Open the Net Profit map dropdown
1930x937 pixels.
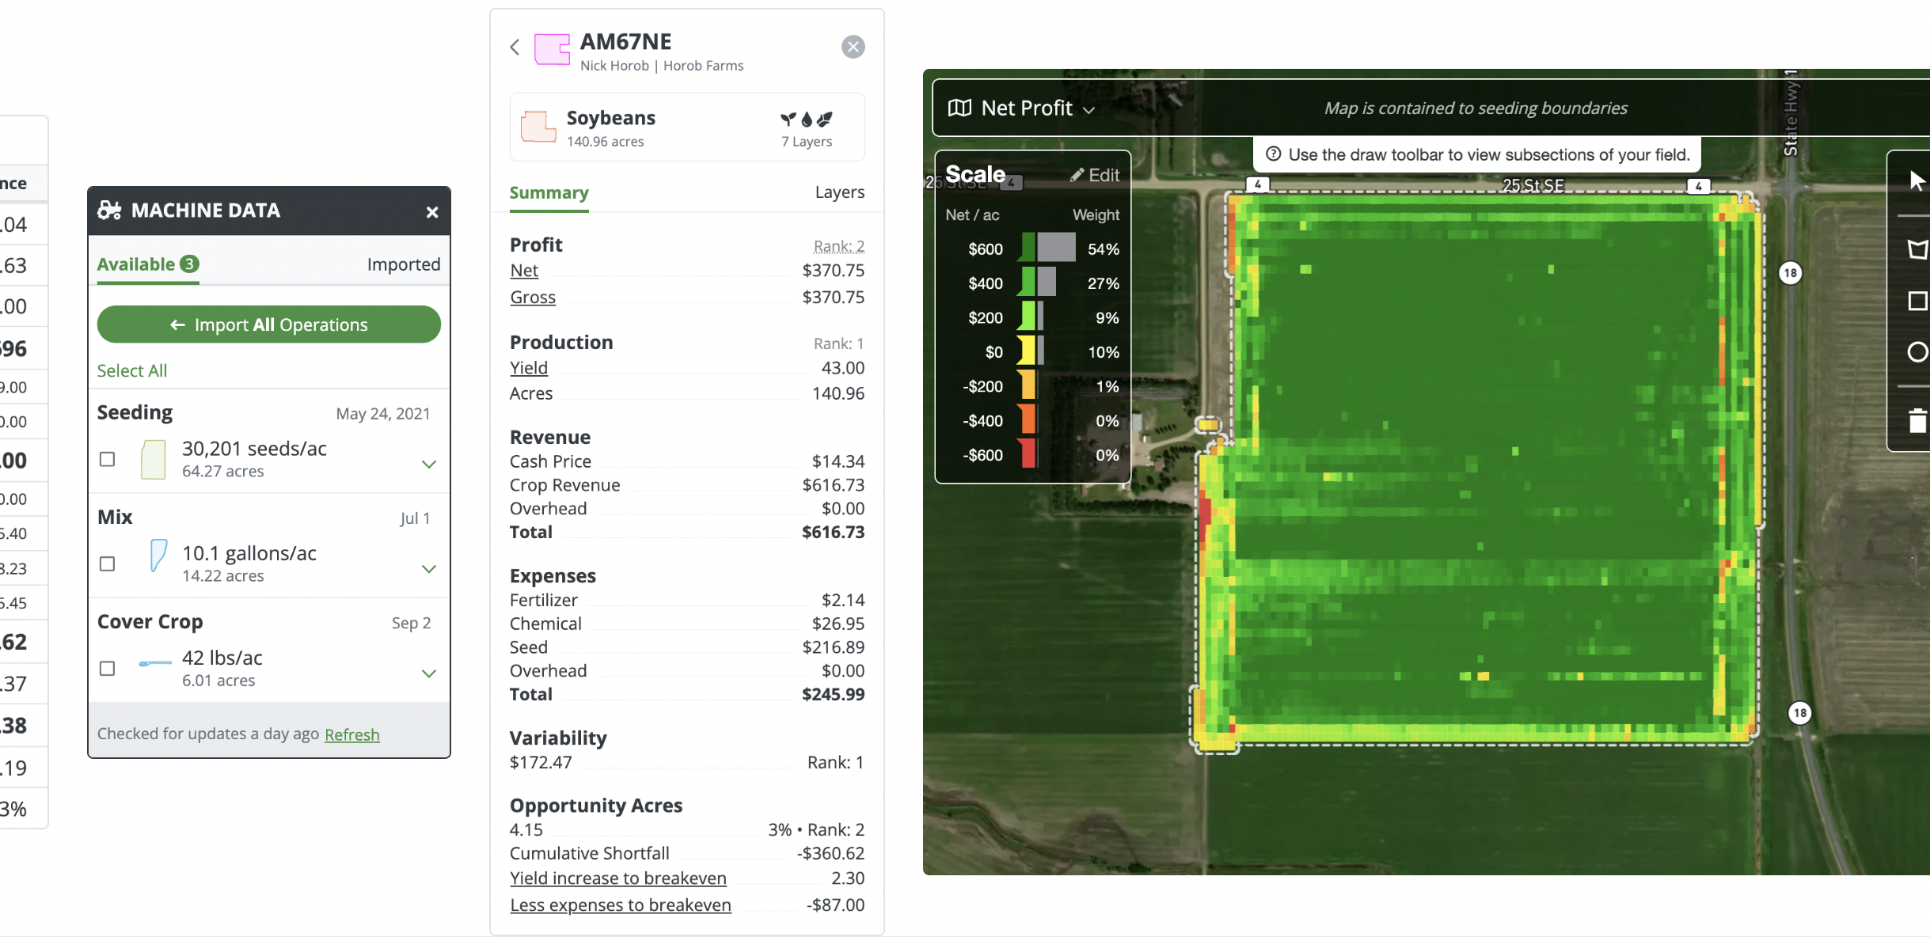tap(1026, 108)
